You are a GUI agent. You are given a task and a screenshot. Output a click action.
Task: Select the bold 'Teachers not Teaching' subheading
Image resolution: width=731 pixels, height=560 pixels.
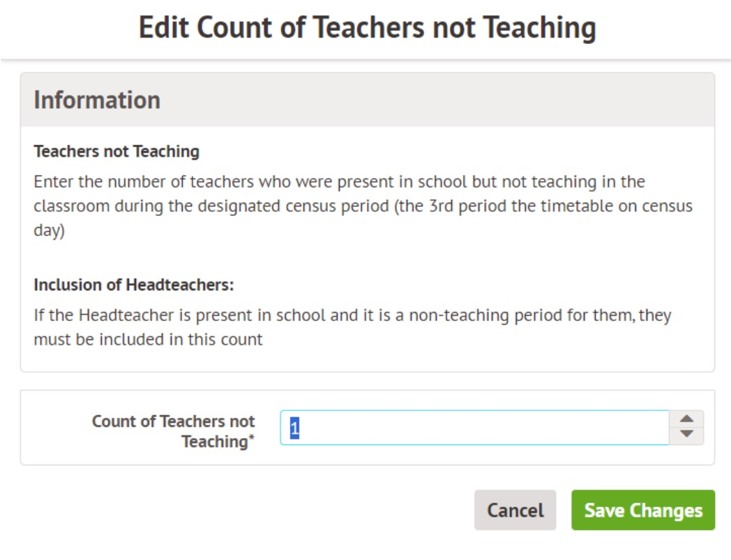[116, 151]
